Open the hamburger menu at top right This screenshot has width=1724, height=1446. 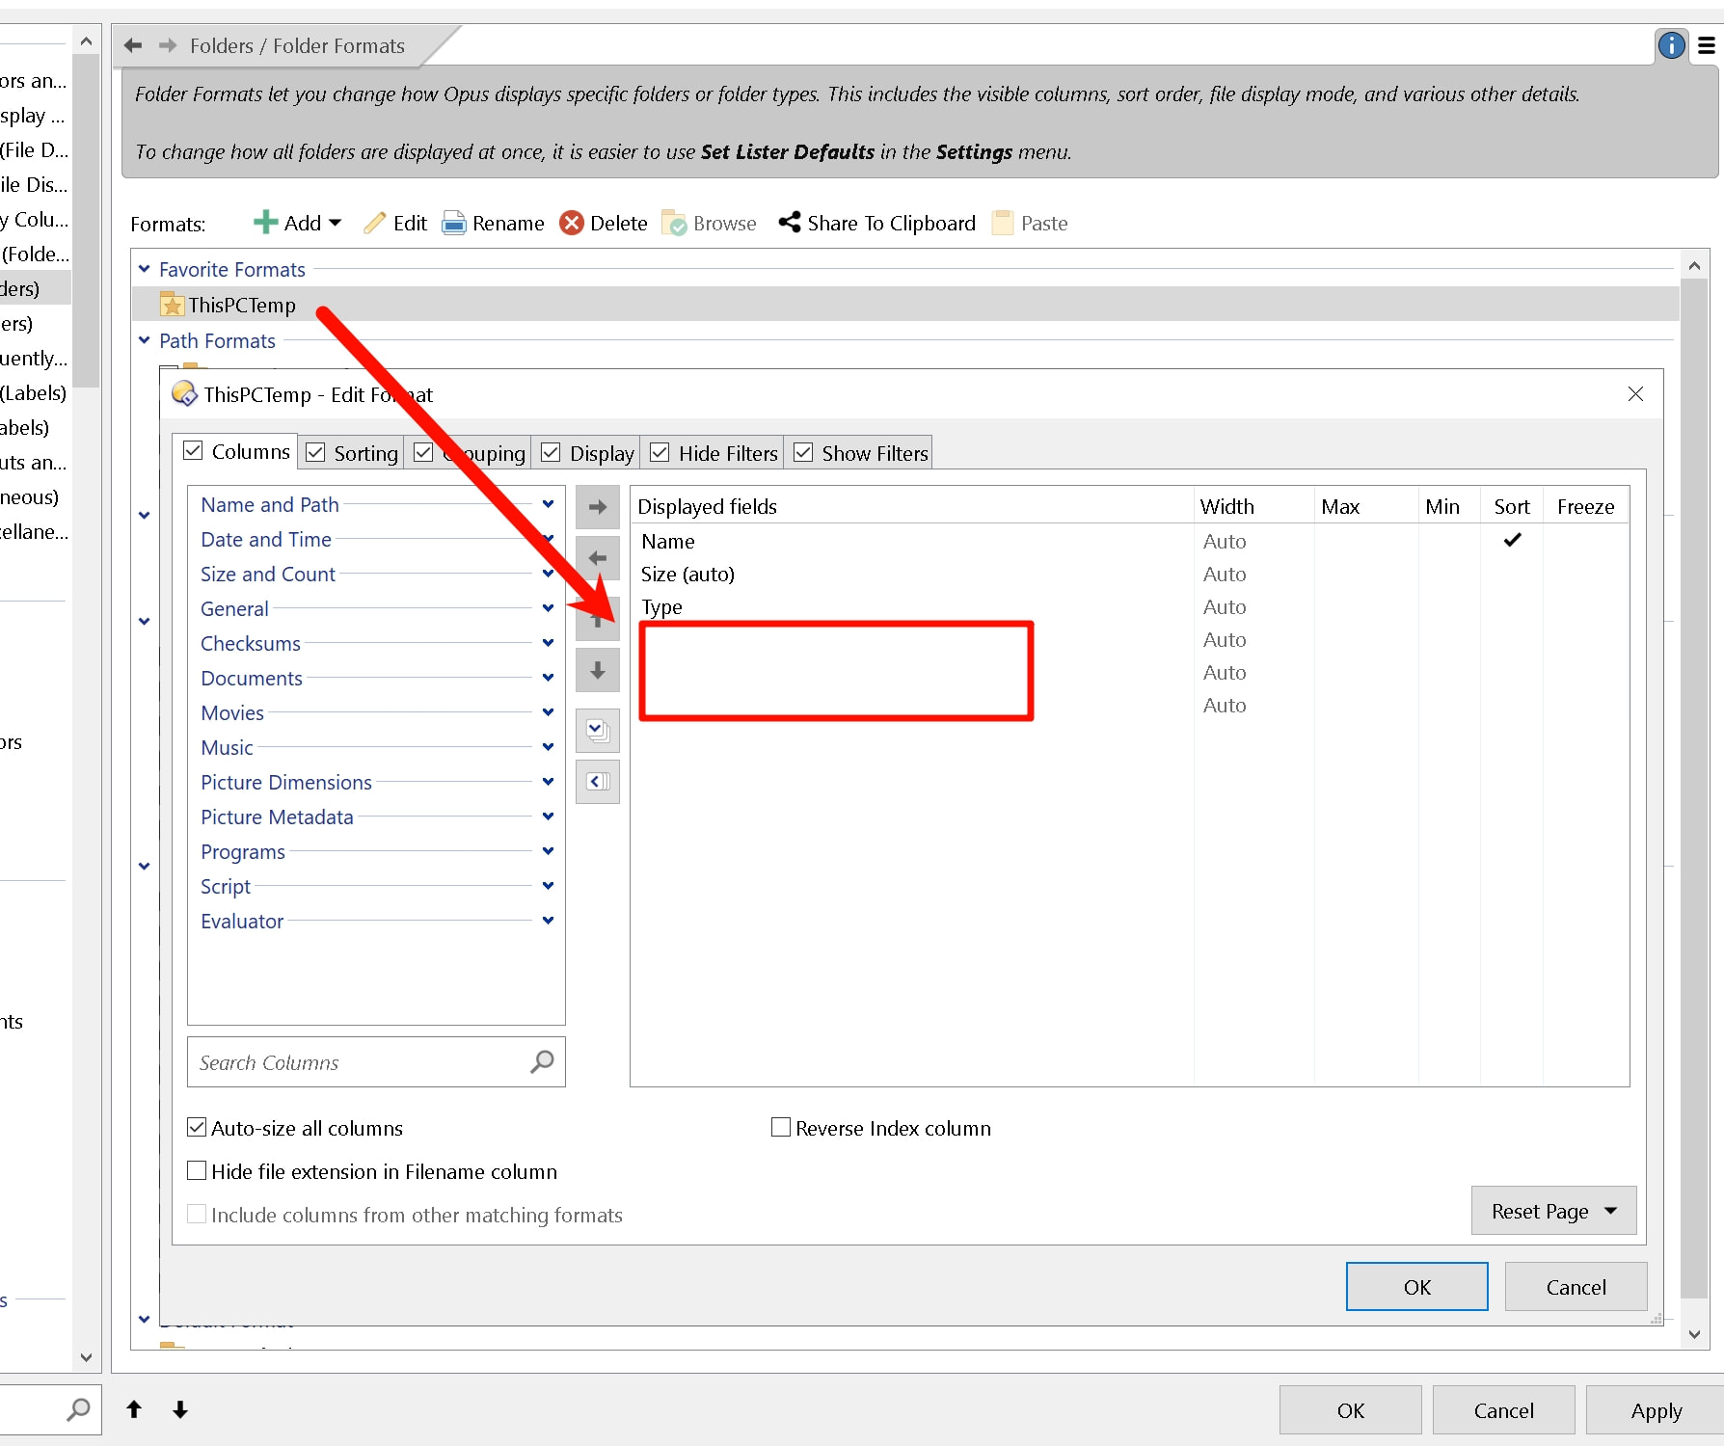coord(1706,45)
